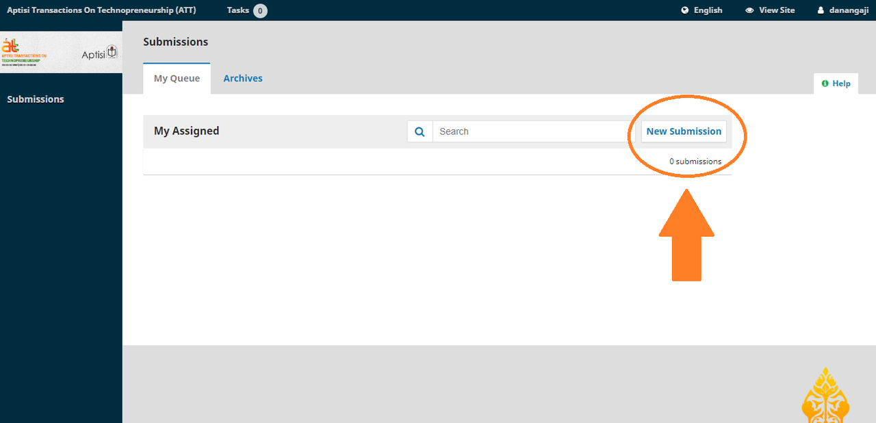The image size is (876, 423).
Task: Open the danangaji user menu
Action: [x=843, y=10]
